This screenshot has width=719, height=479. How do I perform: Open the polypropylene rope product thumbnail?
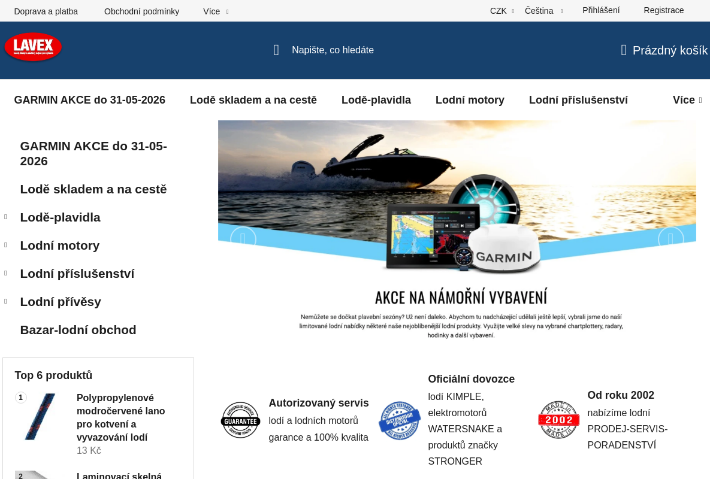[x=40, y=417]
